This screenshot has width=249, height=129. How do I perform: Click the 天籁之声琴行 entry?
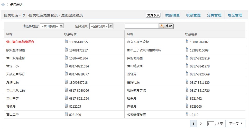pos(15,74)
